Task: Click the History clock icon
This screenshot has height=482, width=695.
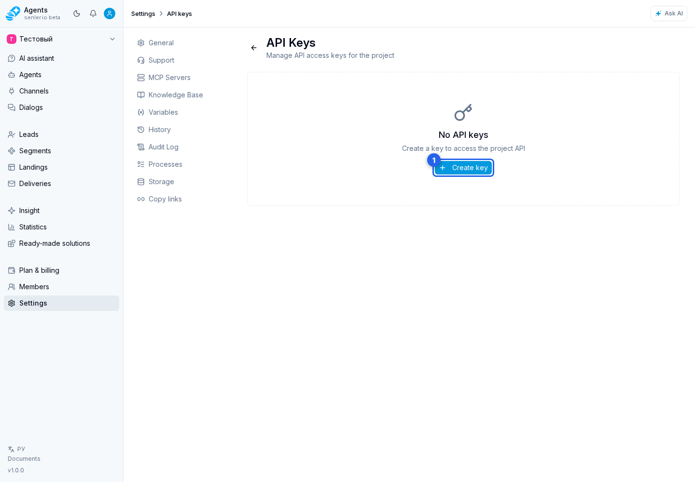Action: [141, 130]
